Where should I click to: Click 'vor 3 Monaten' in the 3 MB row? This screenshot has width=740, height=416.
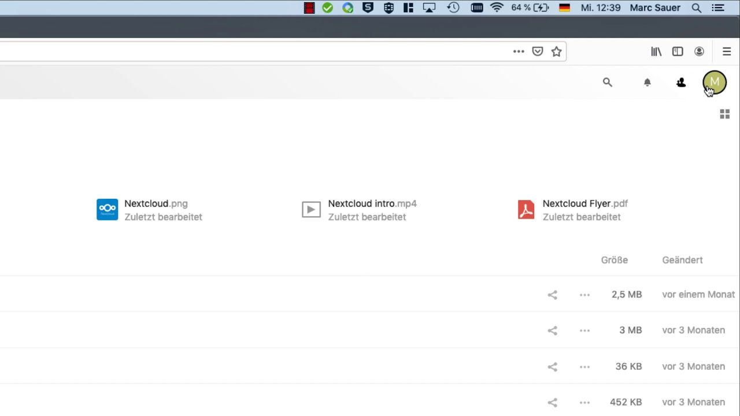(x=694, y=330)
